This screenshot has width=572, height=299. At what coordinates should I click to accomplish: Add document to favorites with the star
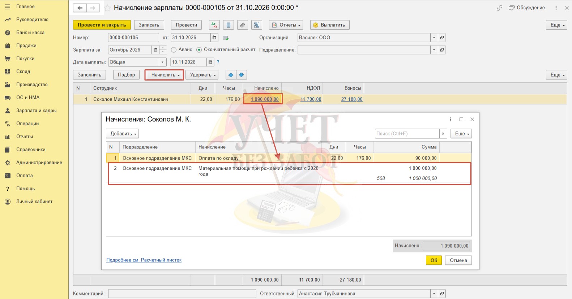pyautogui.click(x=107, y=8)
